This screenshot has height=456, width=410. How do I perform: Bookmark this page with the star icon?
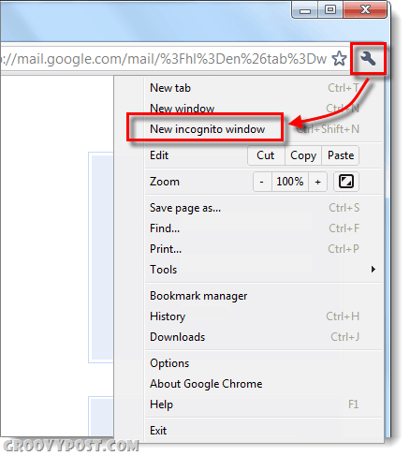pos(339,59)
